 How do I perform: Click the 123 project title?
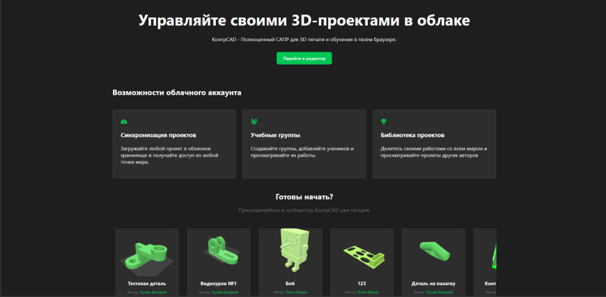point(362,284)
